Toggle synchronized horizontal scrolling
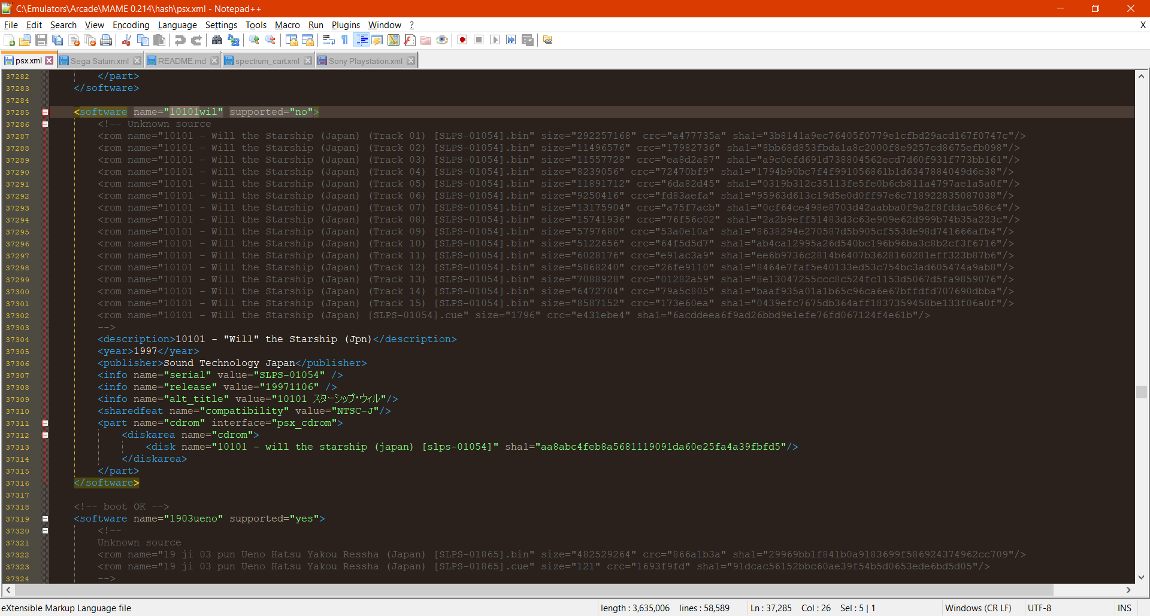Viewport: 1150px width, 616px height. click(x=308, y=40)
